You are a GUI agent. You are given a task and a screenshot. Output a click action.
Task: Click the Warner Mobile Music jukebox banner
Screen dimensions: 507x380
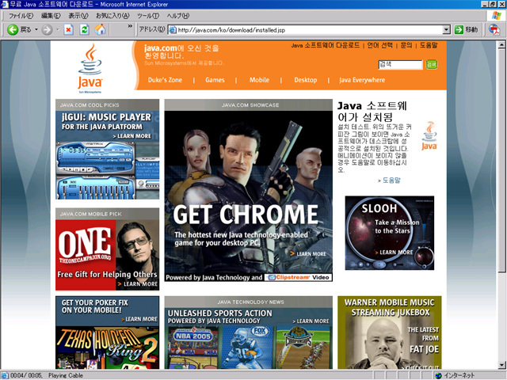(389, 332)
